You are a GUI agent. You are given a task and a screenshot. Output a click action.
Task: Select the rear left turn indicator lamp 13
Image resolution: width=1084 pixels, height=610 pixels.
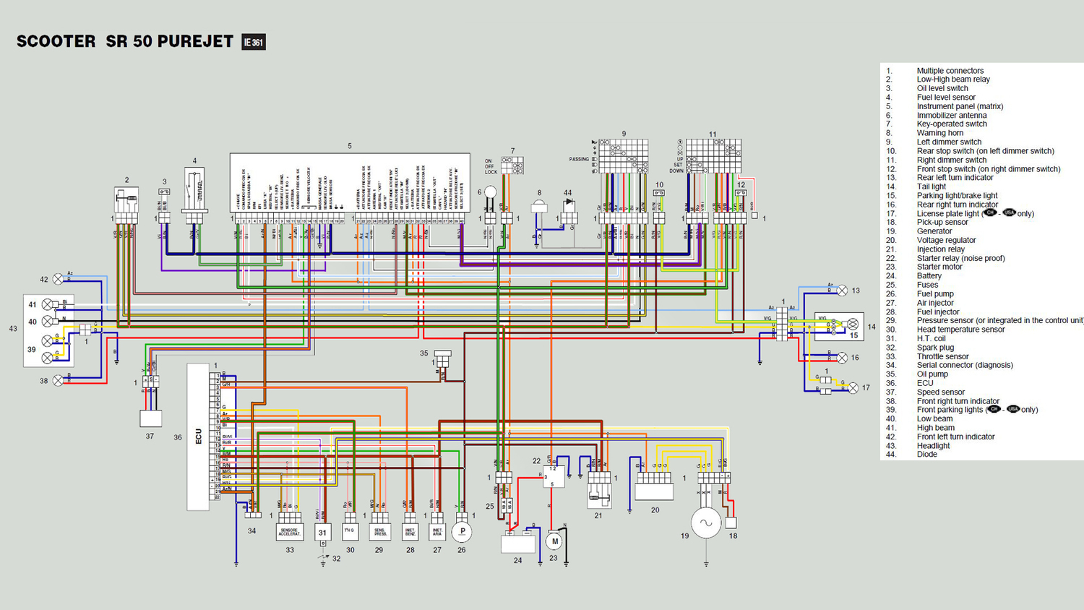843,291
